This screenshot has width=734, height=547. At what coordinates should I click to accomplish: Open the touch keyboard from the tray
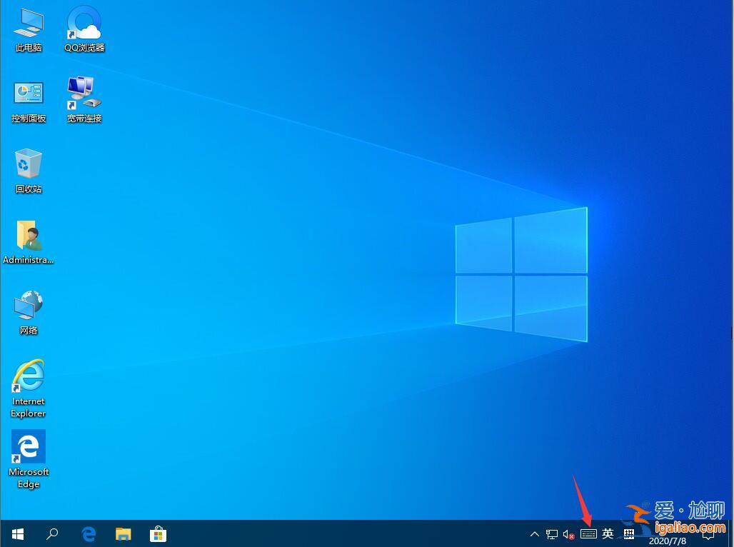[588, 533]
